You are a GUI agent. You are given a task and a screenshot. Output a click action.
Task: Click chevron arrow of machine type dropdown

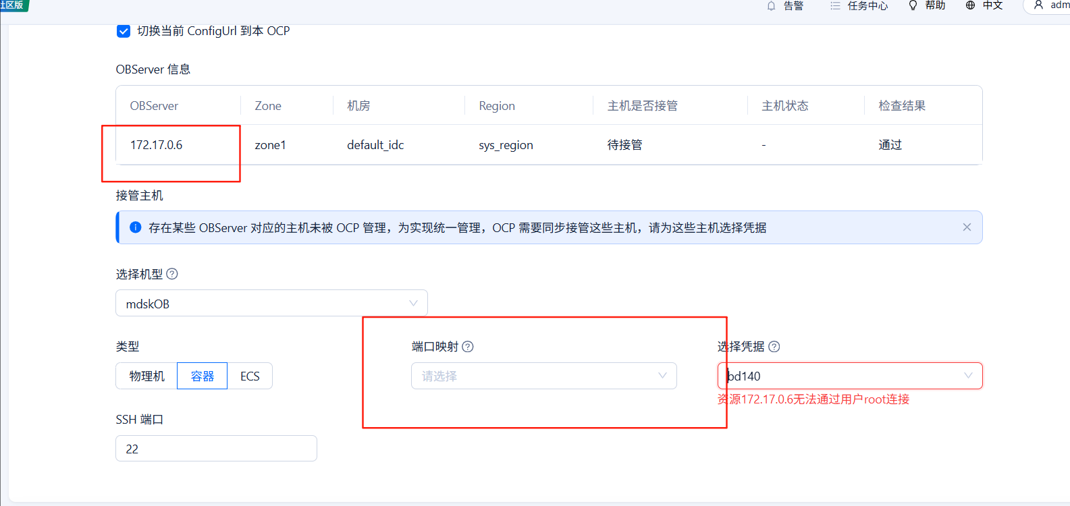(x=413, y=304)
